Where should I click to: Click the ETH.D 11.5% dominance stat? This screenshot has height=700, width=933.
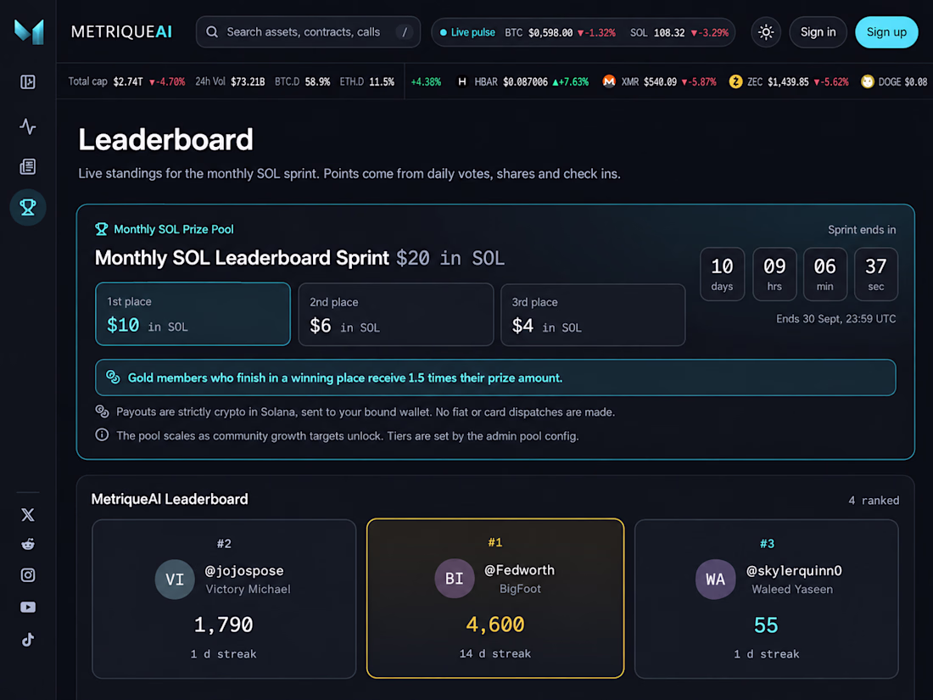[366, 81]
